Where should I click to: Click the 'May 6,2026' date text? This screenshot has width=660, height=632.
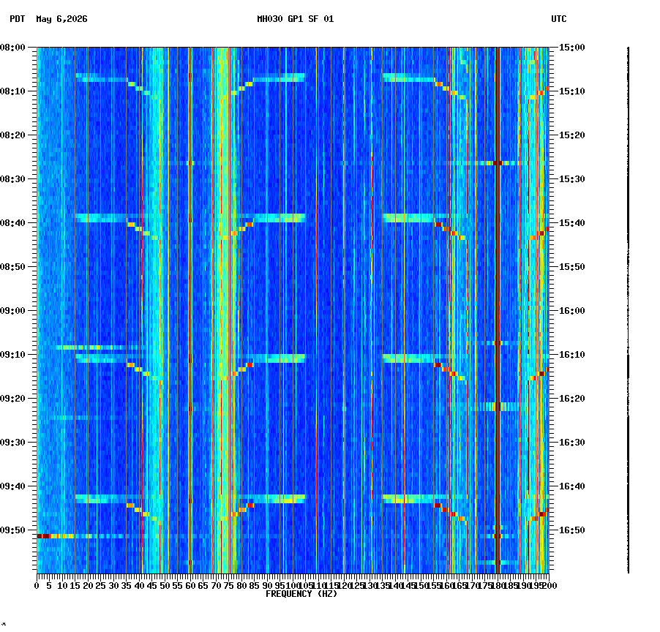coord(62,19)
